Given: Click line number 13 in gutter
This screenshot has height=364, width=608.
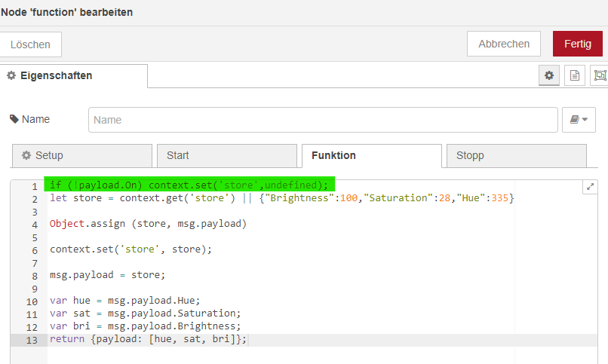Looking at the screenshot, I should click(32, 340).
